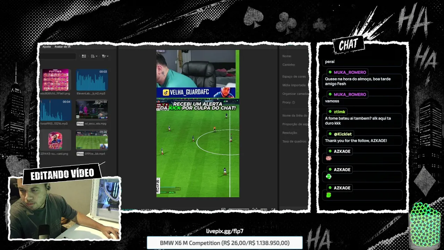The width and height of the screenshot is (444, 250).
Task: Click the Espaço de cores label
Action: (x=294, y=76)
